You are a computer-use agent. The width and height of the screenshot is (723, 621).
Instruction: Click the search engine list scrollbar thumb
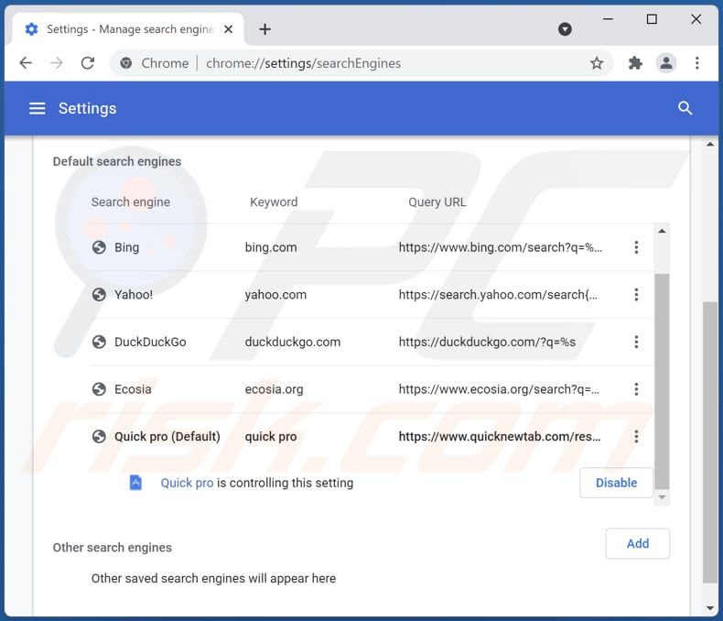662,381
